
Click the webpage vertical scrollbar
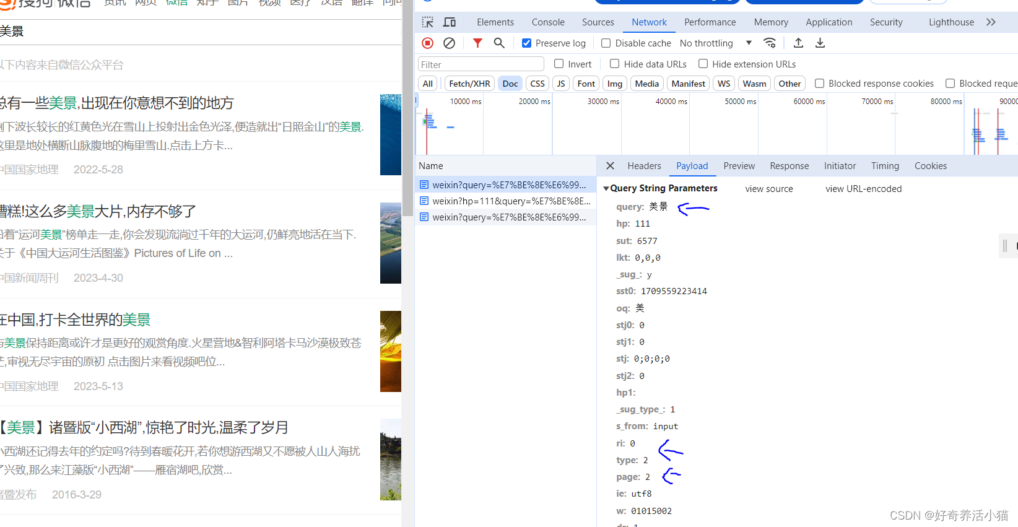tap(407, 108)
